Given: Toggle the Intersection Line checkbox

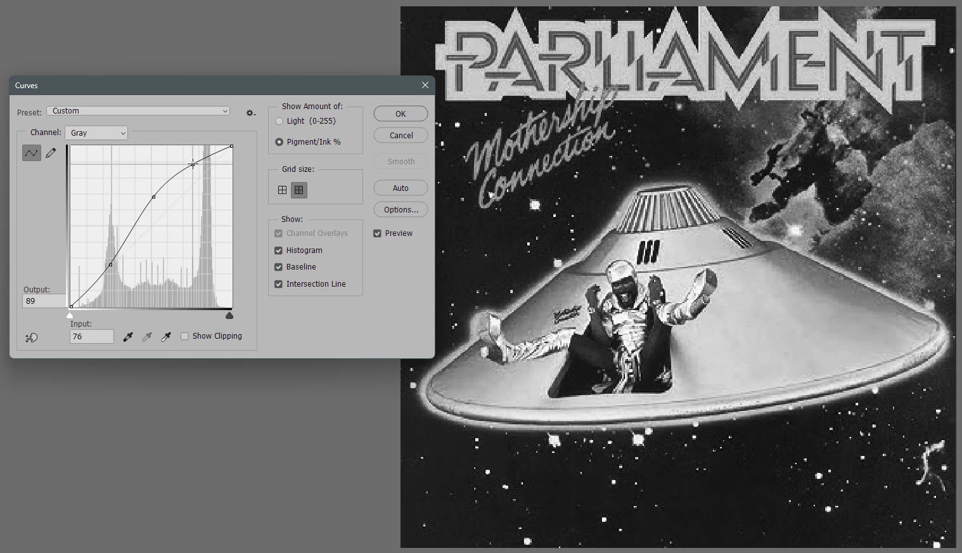Looking at the screenshot, I should [x=278, y=284].
